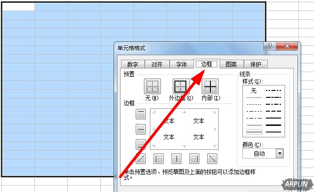The height and width of the screenshot is (192, 314).
Task: Apply the 外边框(O) outline border preset
Action: 181,86
